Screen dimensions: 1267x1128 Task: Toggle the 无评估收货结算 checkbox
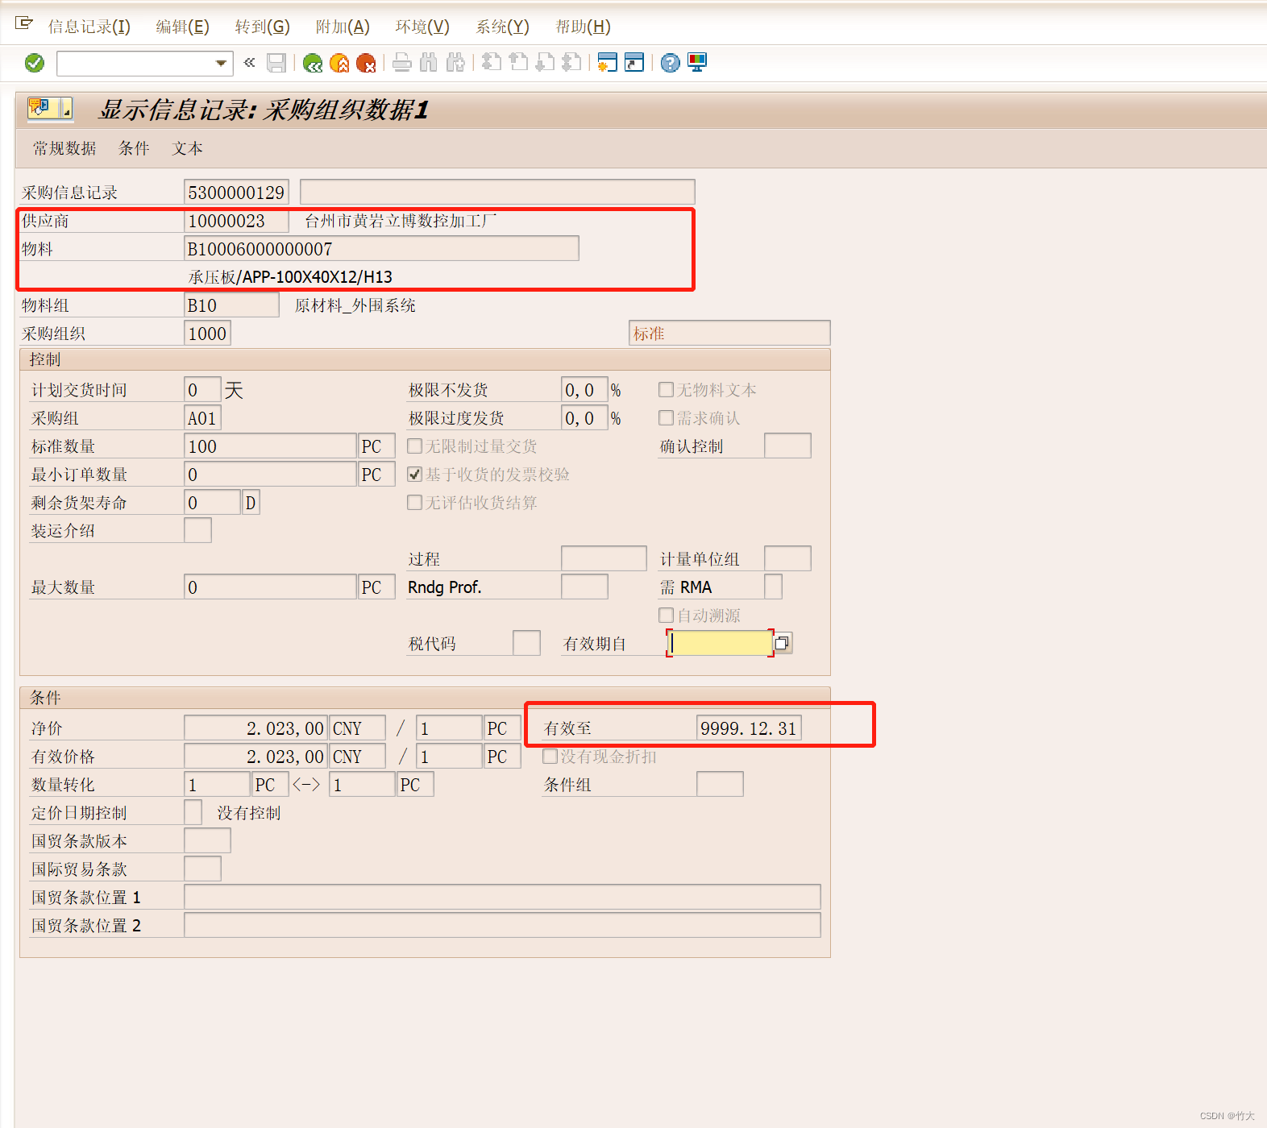pyautogui.click(x=414, y=503)
